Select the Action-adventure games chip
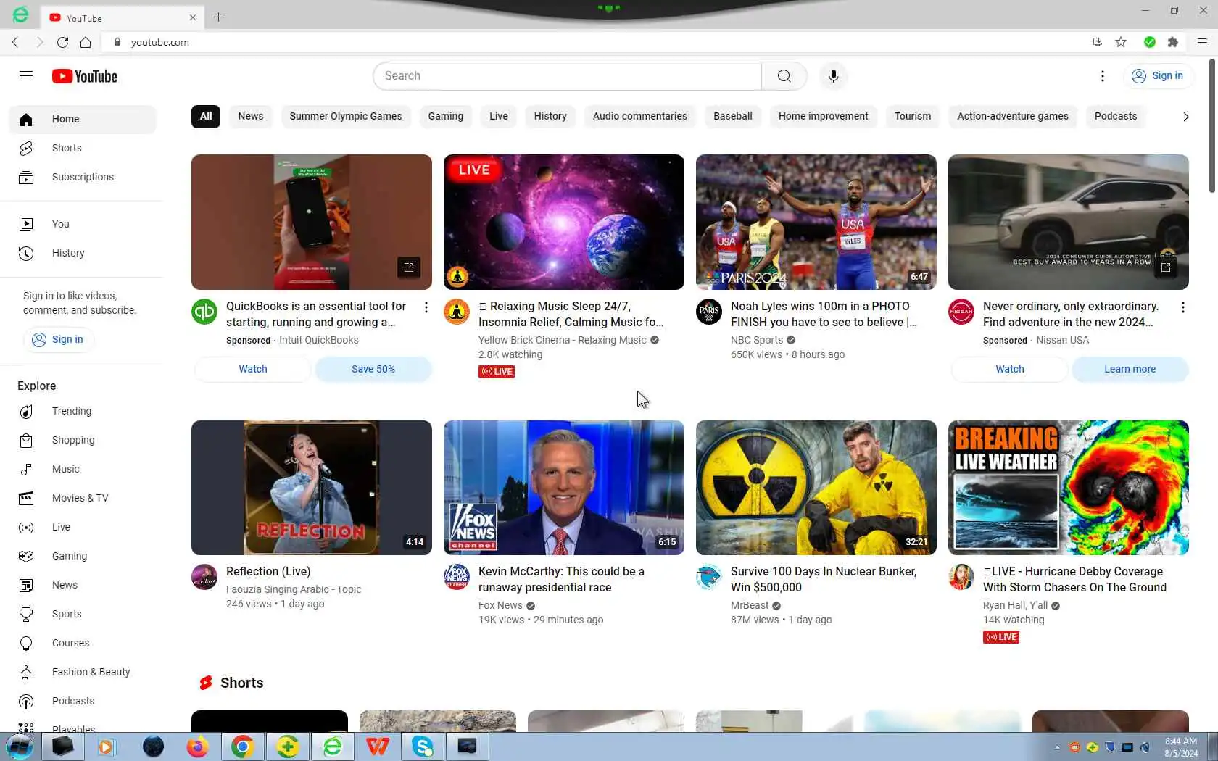The height and width of the screenshot is (761, 1218). (1013, 116)
